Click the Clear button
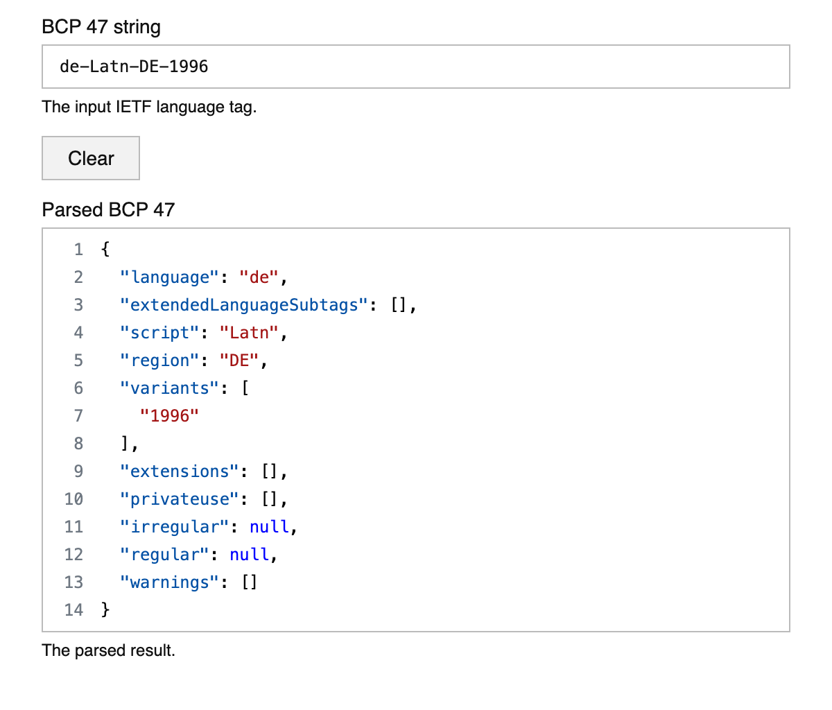832x710 pixels. click(x=90, y=158)
